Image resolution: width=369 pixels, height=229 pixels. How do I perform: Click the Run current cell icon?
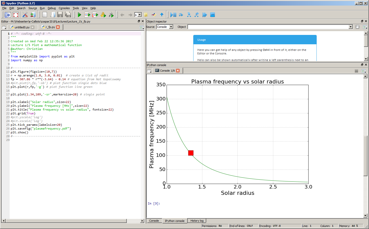[87, 15]
